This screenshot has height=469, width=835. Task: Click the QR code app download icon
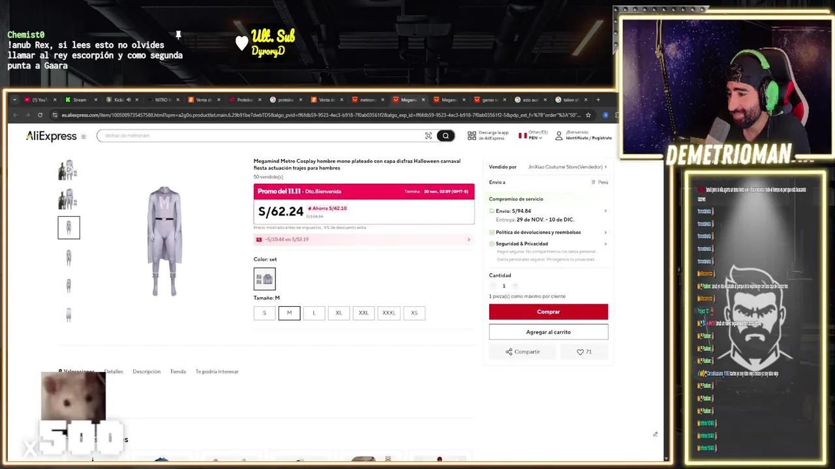(x=472, y=135)
